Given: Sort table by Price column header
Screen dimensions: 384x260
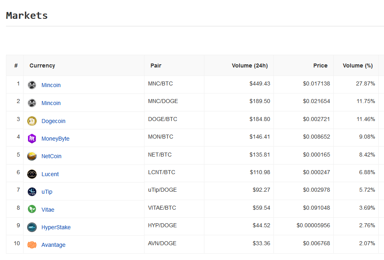Looking at the screenshot, I should pos(320,65).
